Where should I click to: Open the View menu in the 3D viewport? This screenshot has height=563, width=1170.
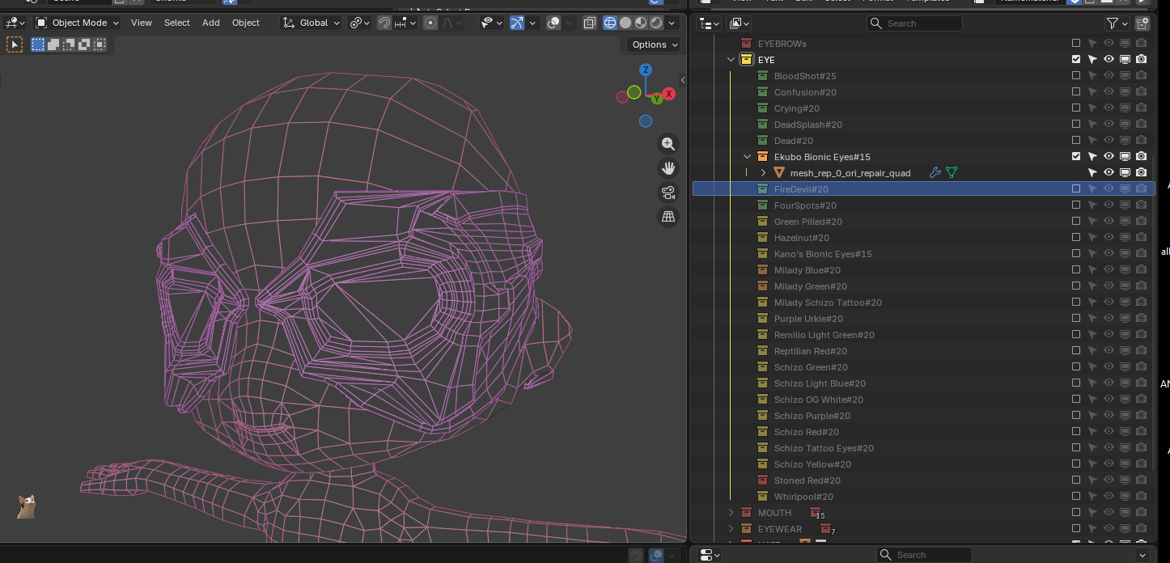(x=142, y=23)
